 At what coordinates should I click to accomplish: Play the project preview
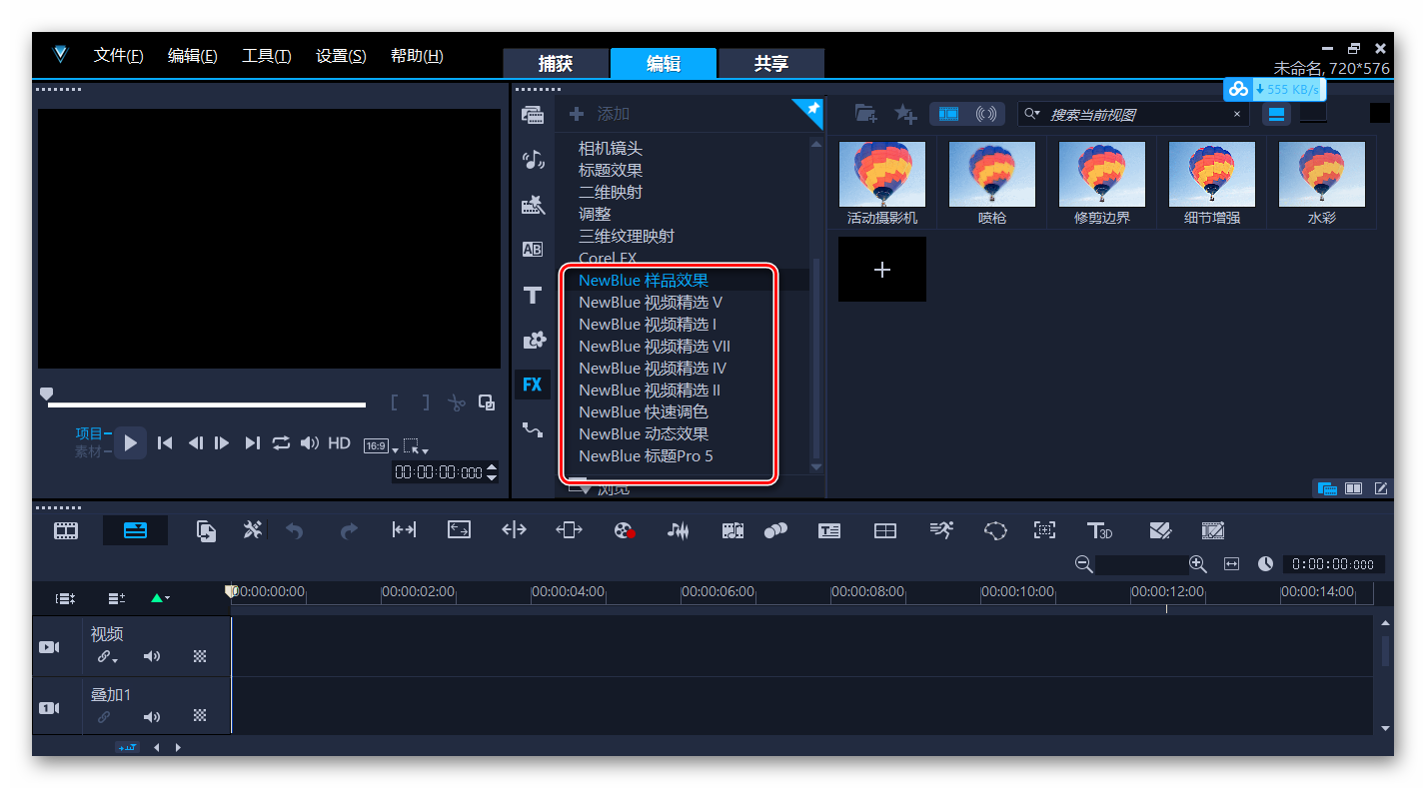pyautogui.click(x=130, y=442)
